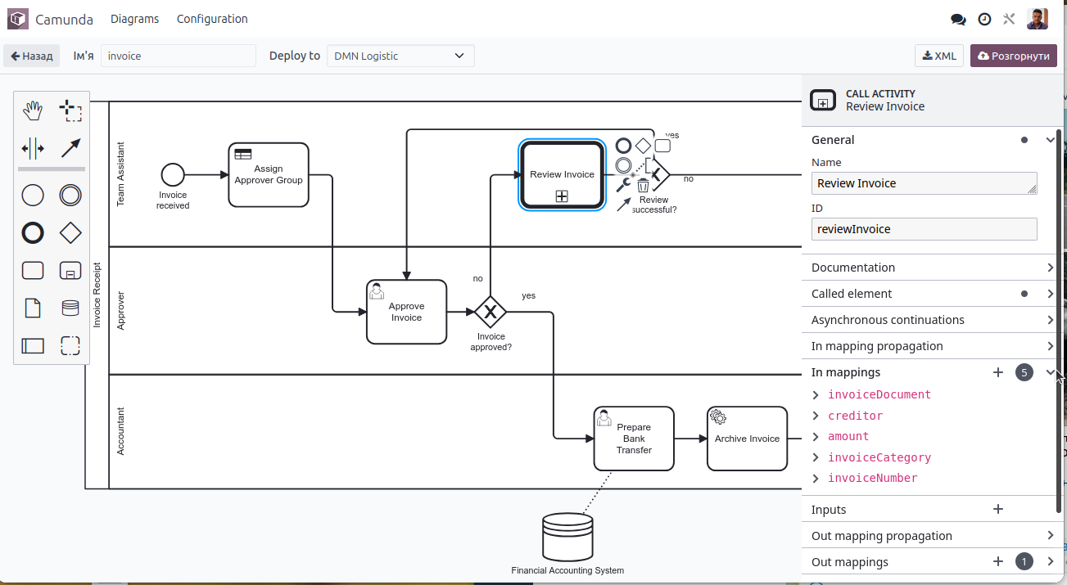1067x585 pixels.
Task: Expand Out mapping propagation section
Action: tap(1051, 536)
